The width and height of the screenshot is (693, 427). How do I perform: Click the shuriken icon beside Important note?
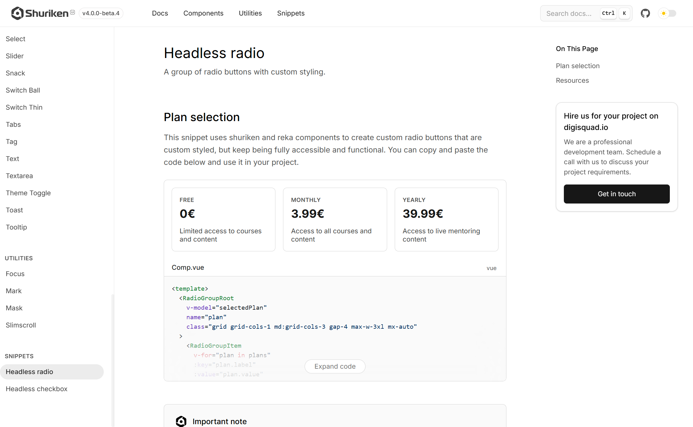pos(181,421)
